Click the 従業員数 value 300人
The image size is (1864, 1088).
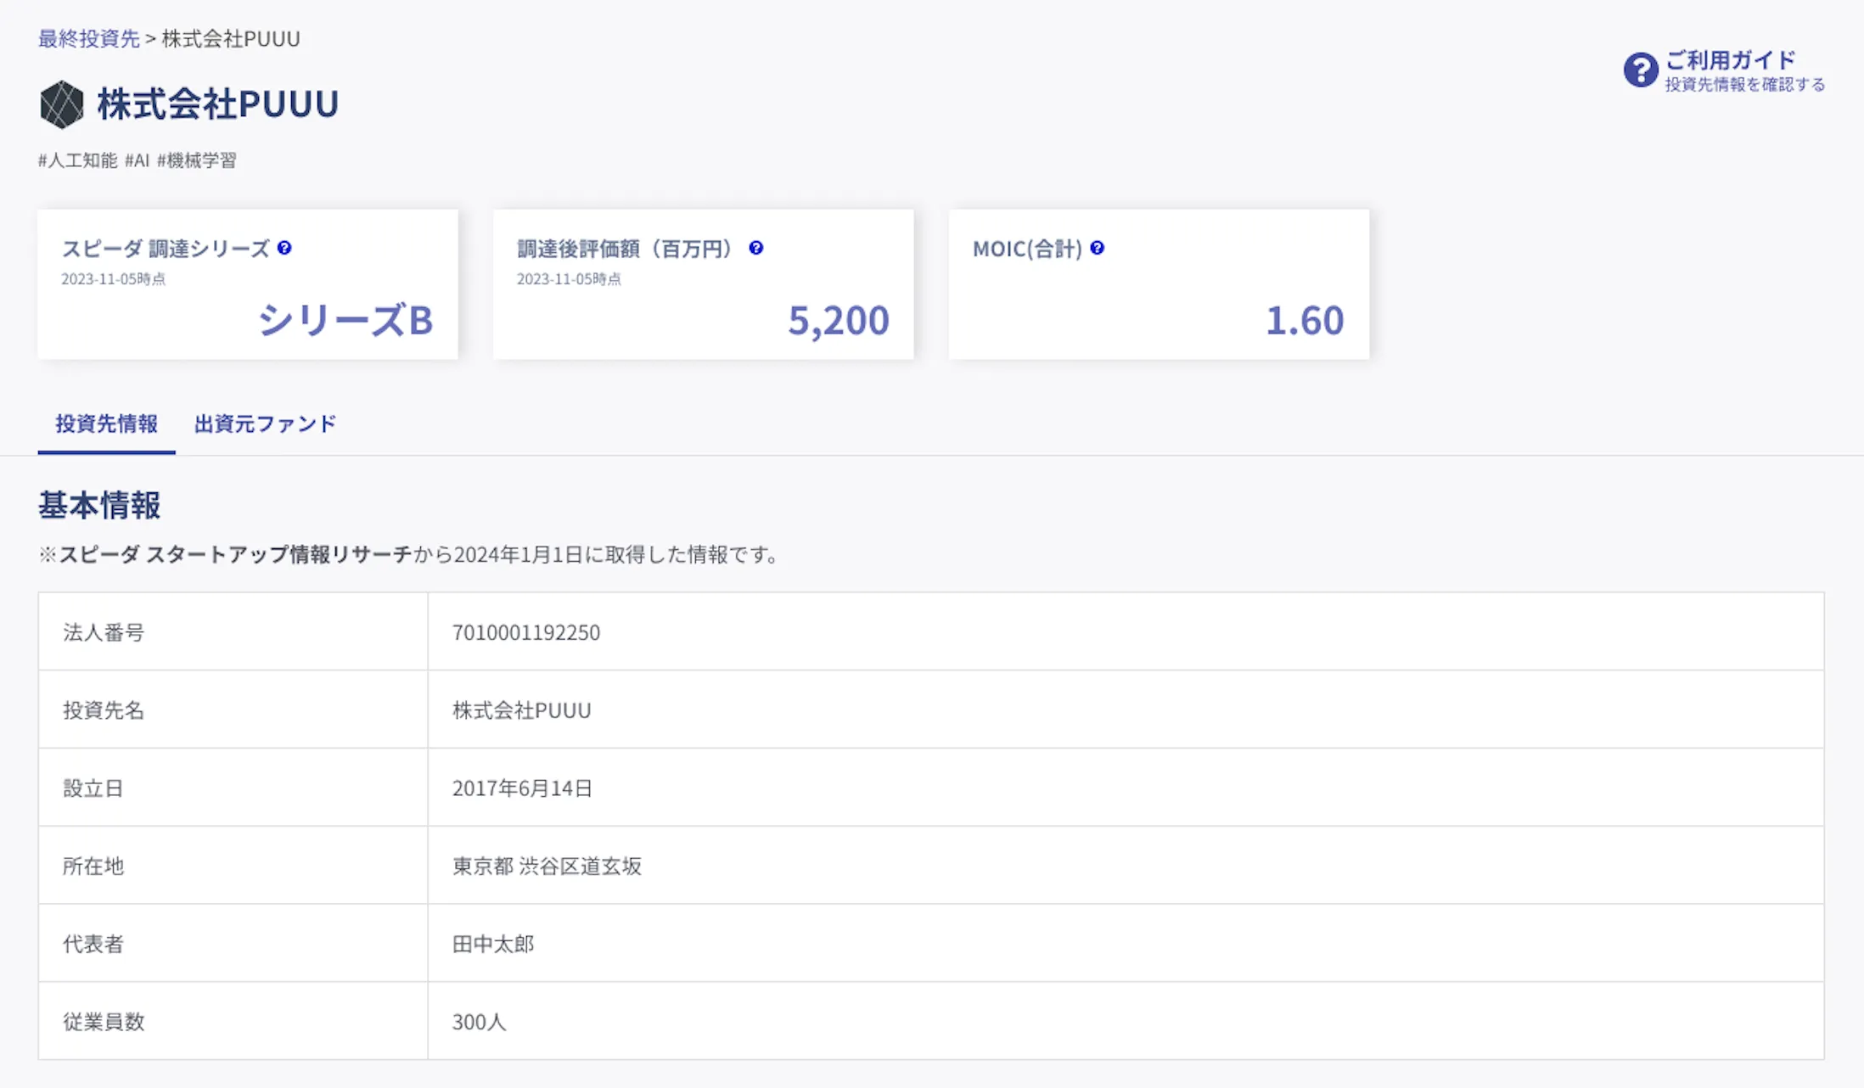479,1022
